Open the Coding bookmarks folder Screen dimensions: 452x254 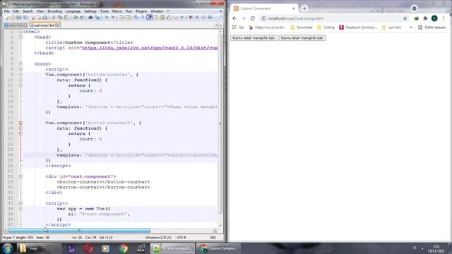326,28
